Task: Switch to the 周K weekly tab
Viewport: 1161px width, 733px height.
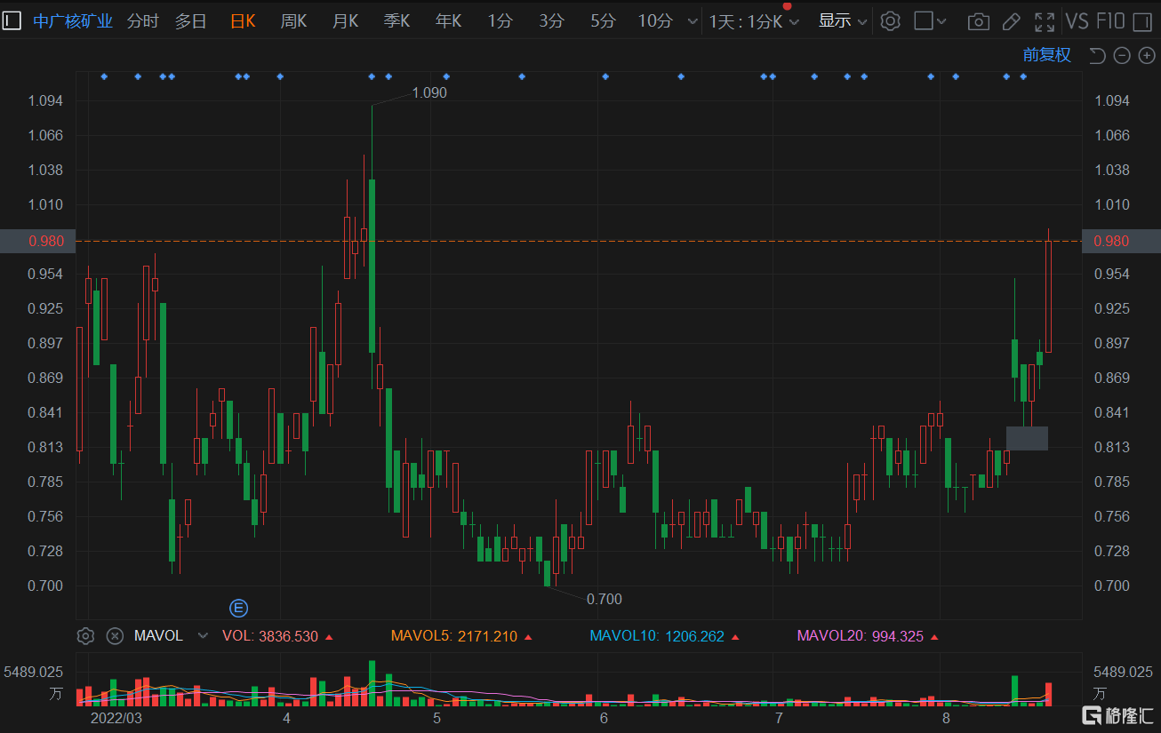Action: (293, 21)
